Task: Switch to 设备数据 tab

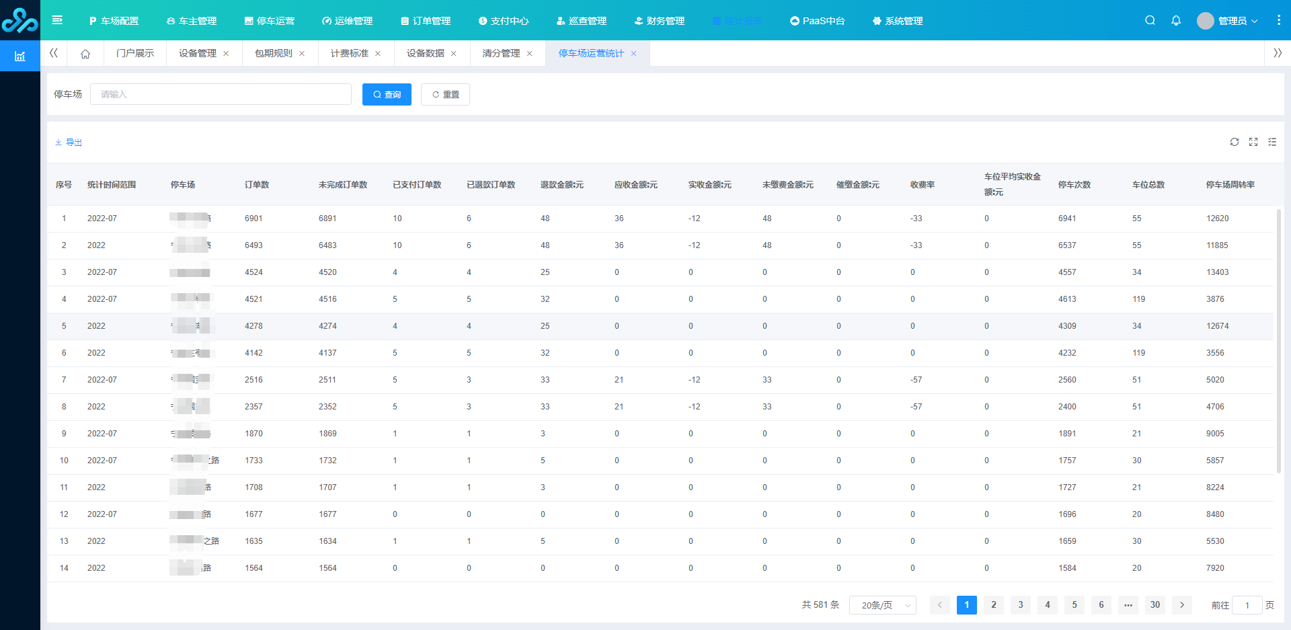Action: click(x=426, y=53)
